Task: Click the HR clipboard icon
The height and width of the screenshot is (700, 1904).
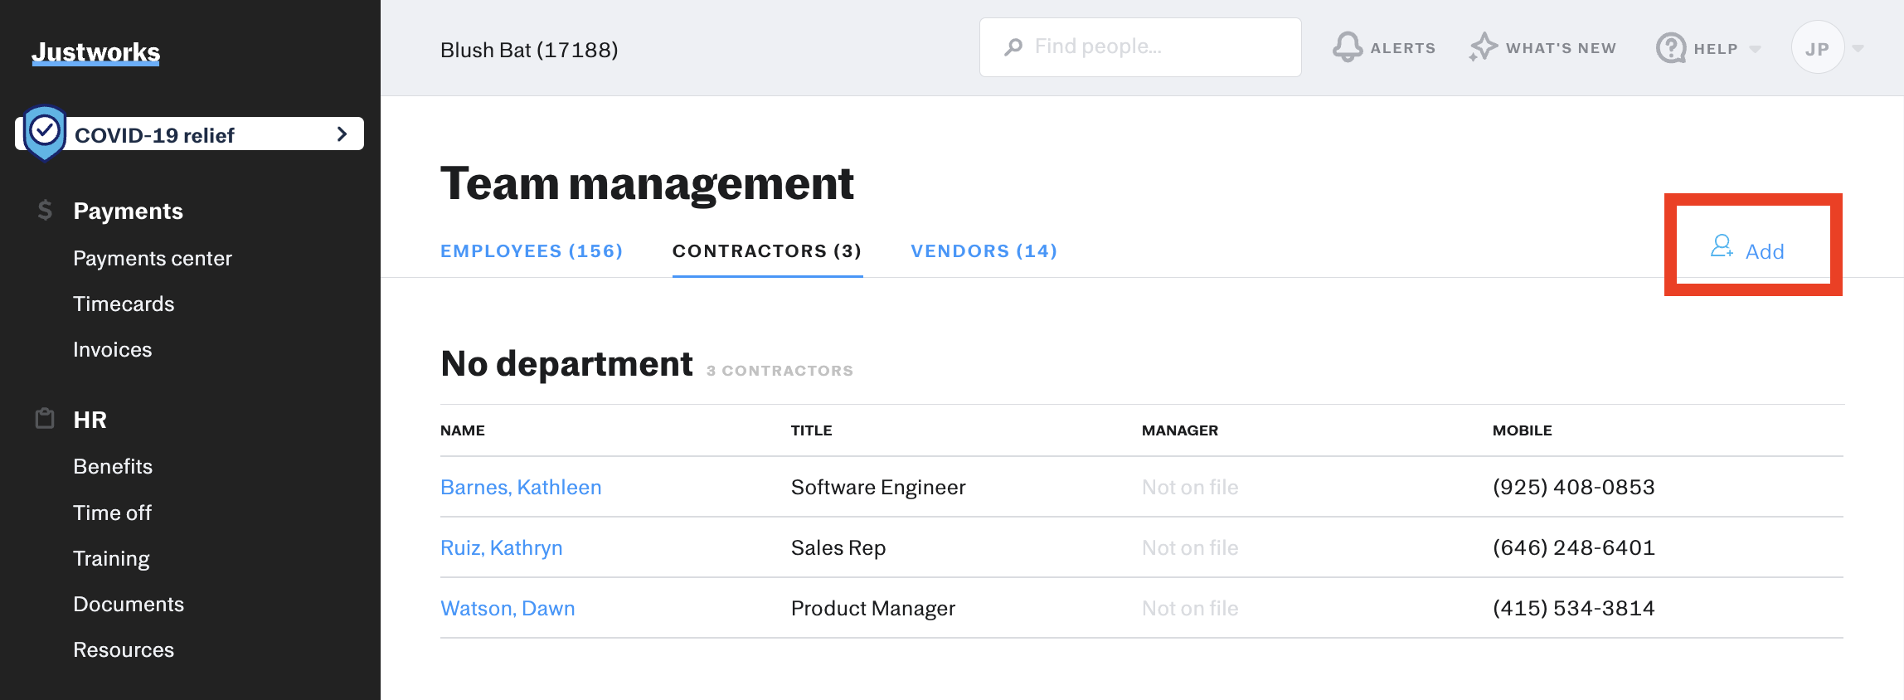Action: click(45, 419)
